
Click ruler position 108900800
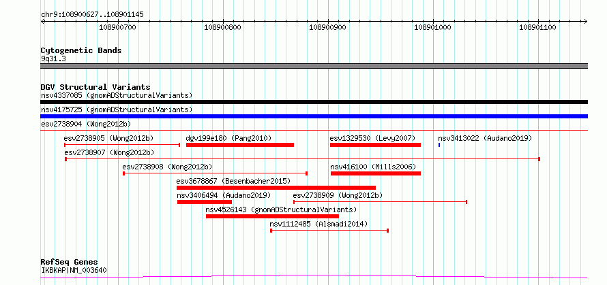click(222, 27)
